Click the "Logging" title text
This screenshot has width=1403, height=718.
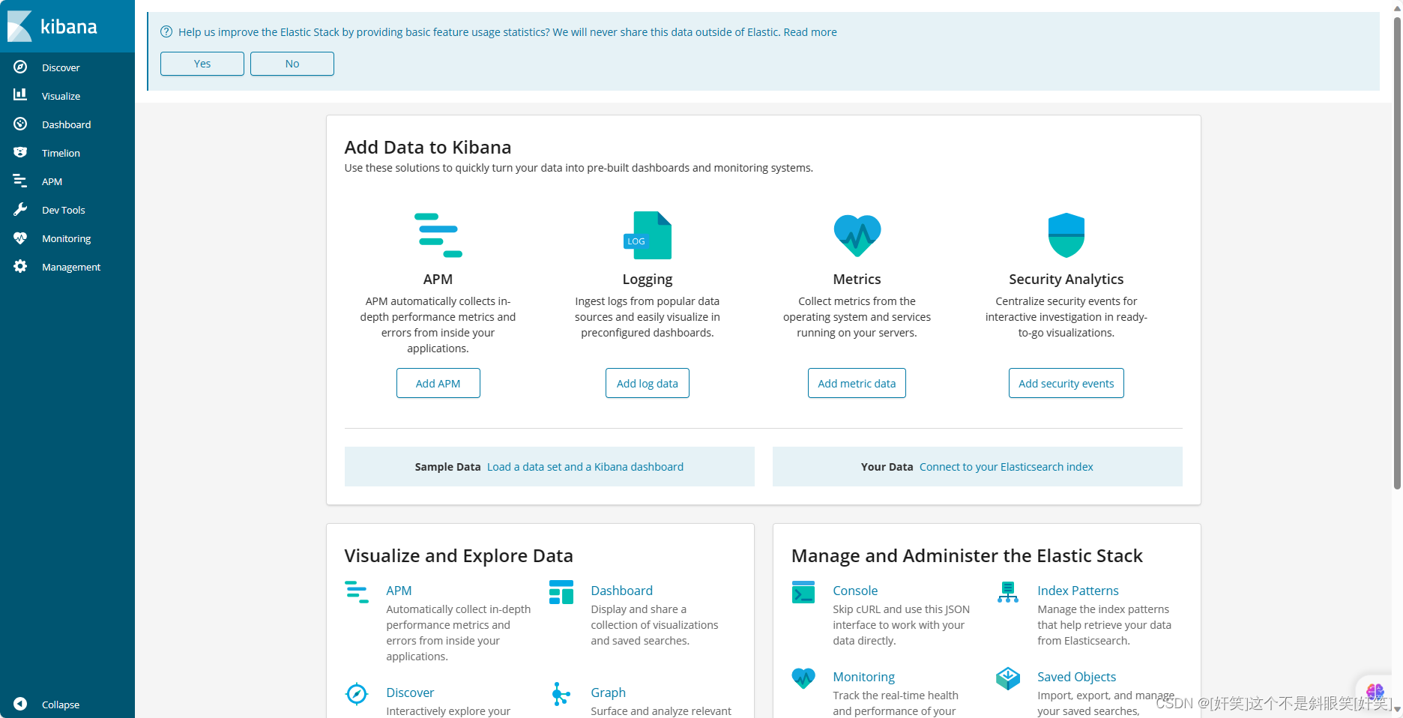point(648,279)
